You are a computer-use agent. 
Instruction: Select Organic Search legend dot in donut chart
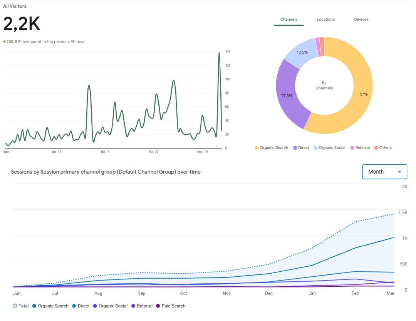click(257, 148)
